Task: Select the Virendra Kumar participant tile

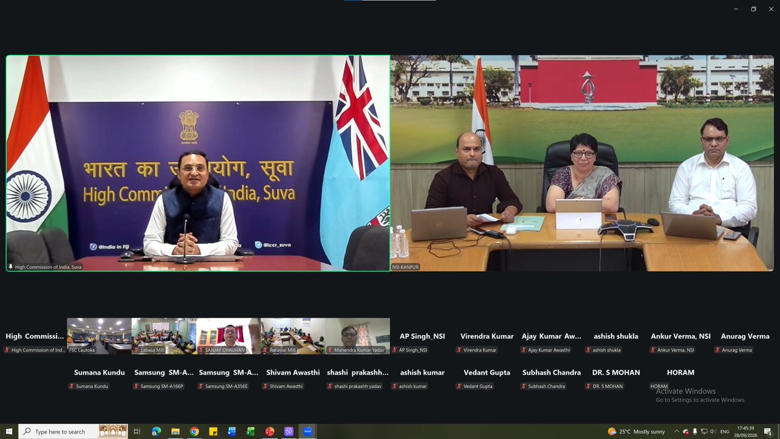Action: click(x=487, y=336)
